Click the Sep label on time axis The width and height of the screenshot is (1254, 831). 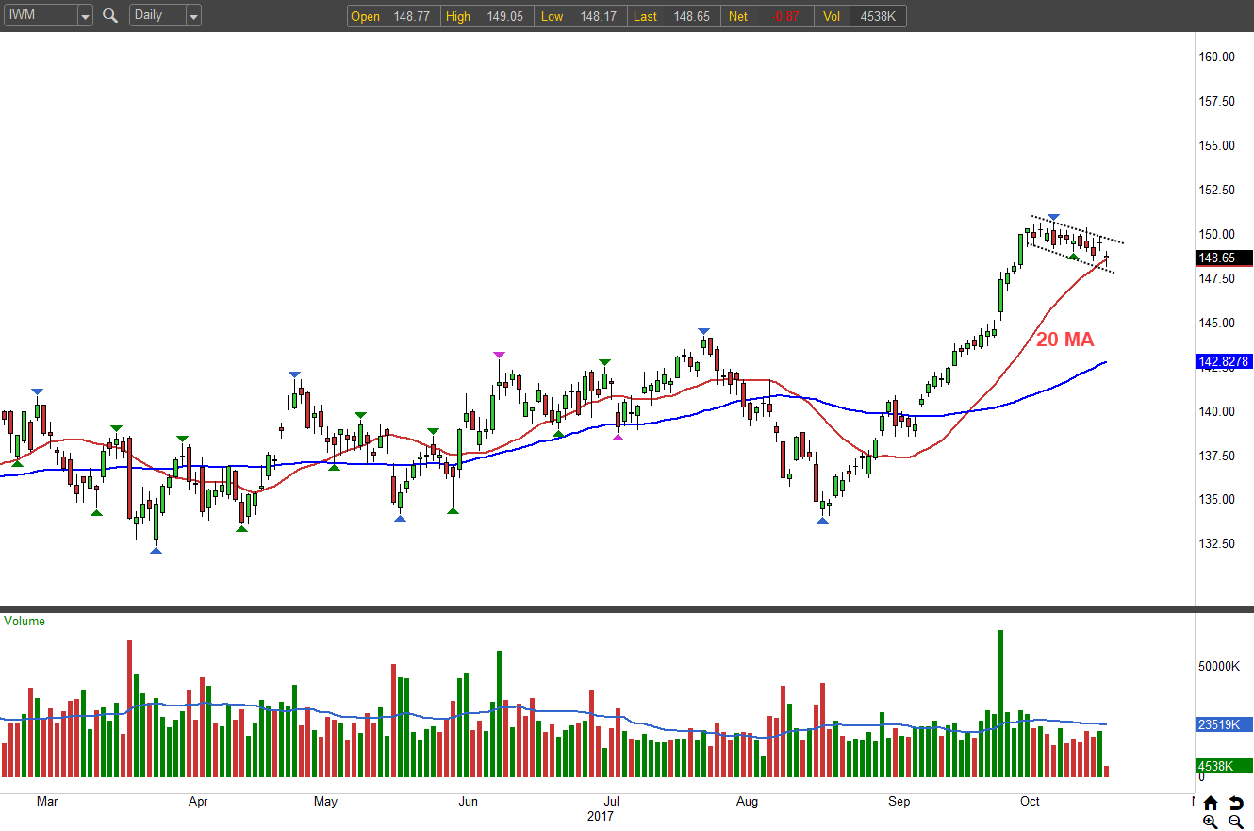899,802
